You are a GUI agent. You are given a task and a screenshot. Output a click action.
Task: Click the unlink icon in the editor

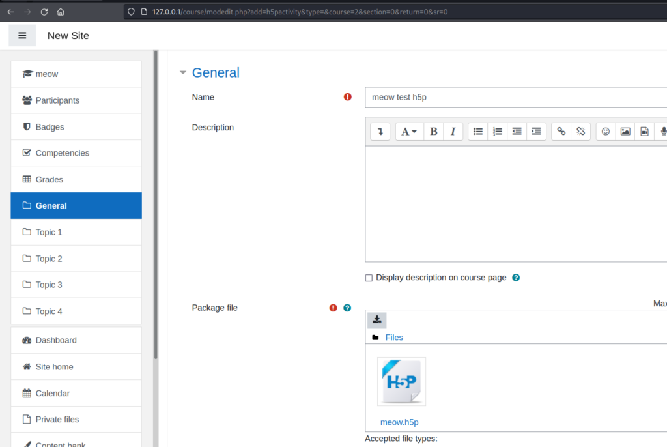click(580, 132)
